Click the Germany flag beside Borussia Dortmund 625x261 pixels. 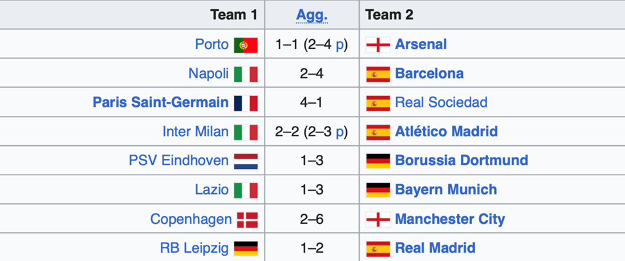[x=378, y=161]
